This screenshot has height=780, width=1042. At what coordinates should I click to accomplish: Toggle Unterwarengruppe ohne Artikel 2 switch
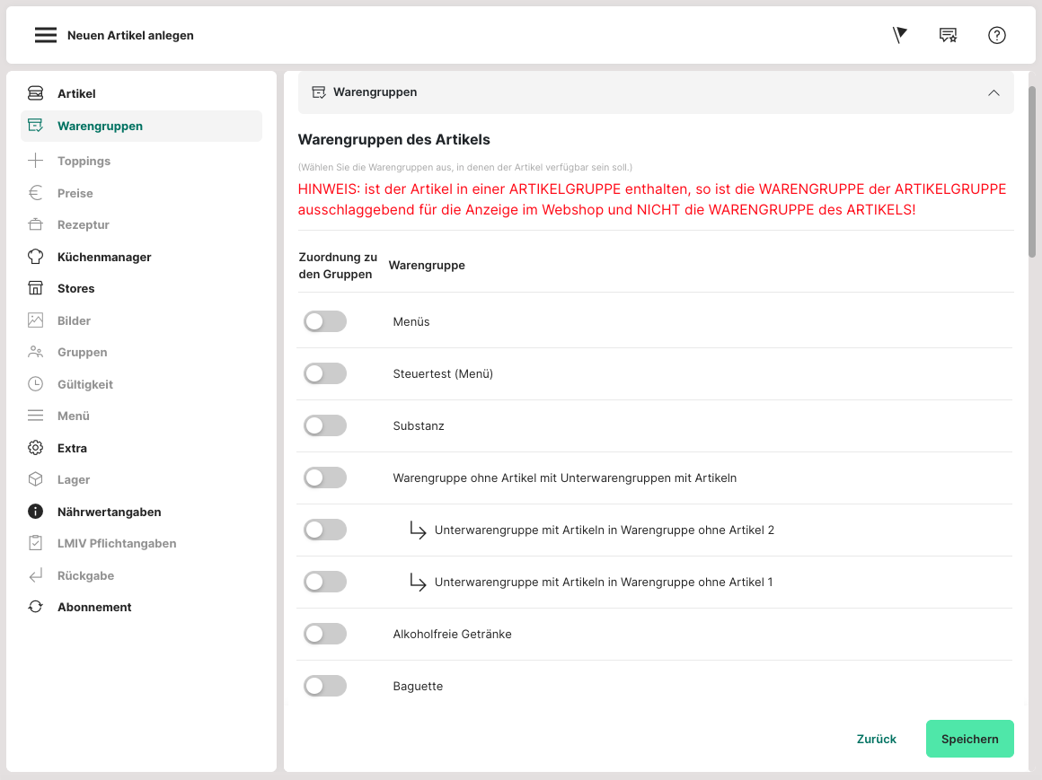coord(324,530)
